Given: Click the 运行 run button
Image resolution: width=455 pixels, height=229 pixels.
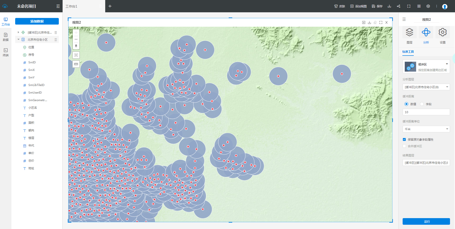Looking at the screenshot, I should (x=426, y=221).
